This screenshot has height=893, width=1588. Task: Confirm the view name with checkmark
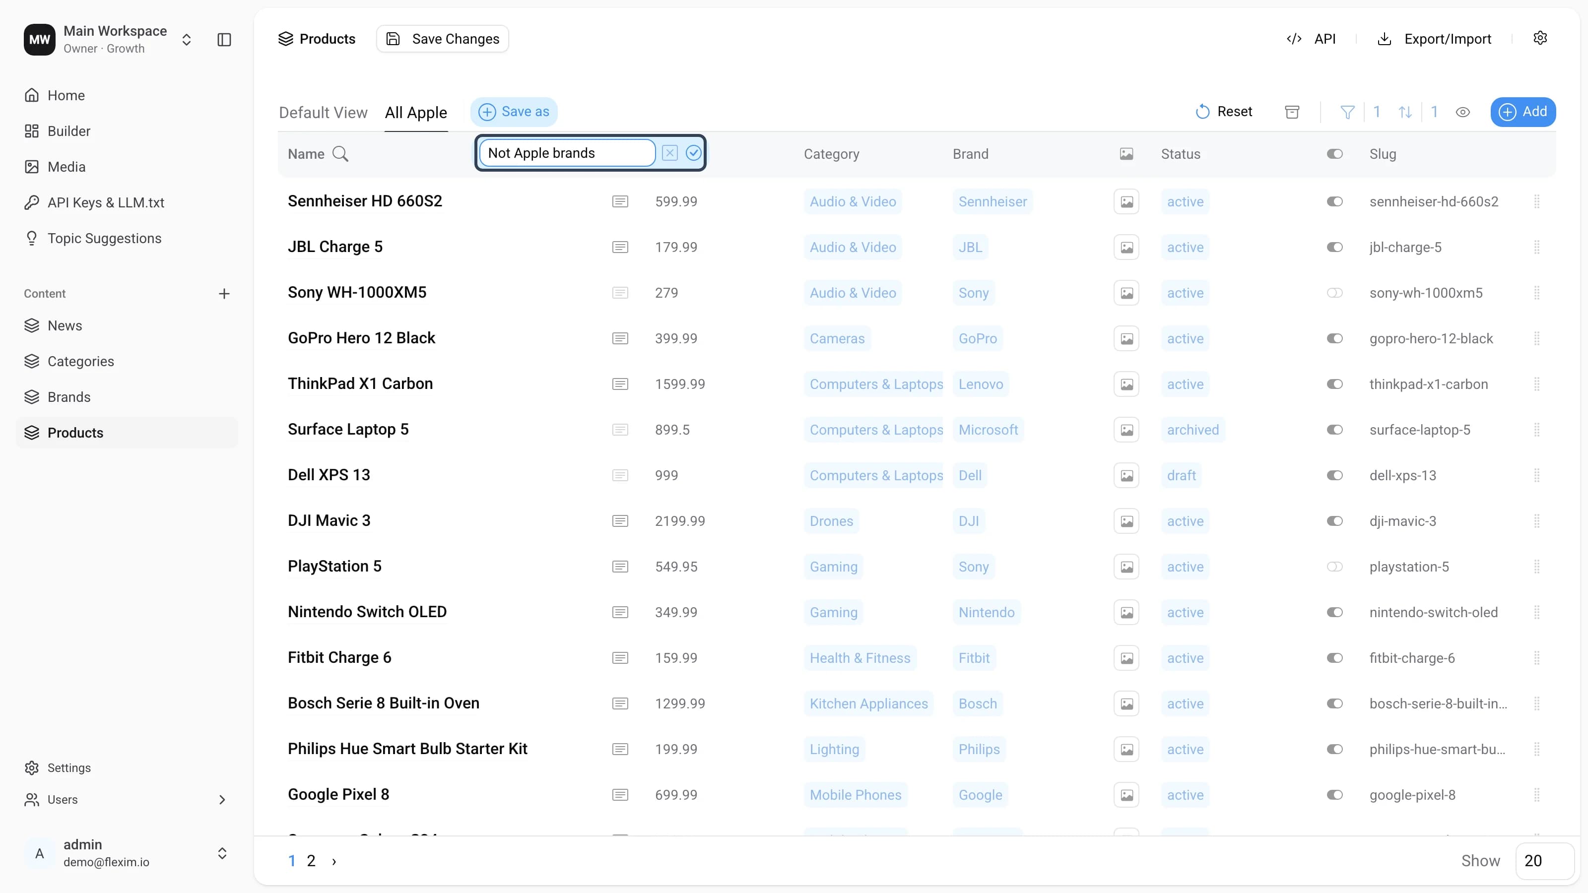(694, 153)
